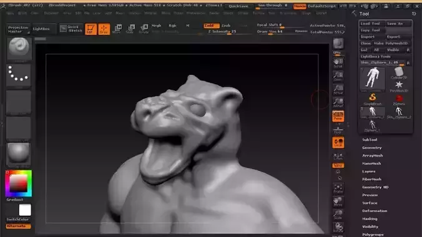422x237 pixels.
Task: Click Import button in Tool panel
Action: [x=371, y=37]
